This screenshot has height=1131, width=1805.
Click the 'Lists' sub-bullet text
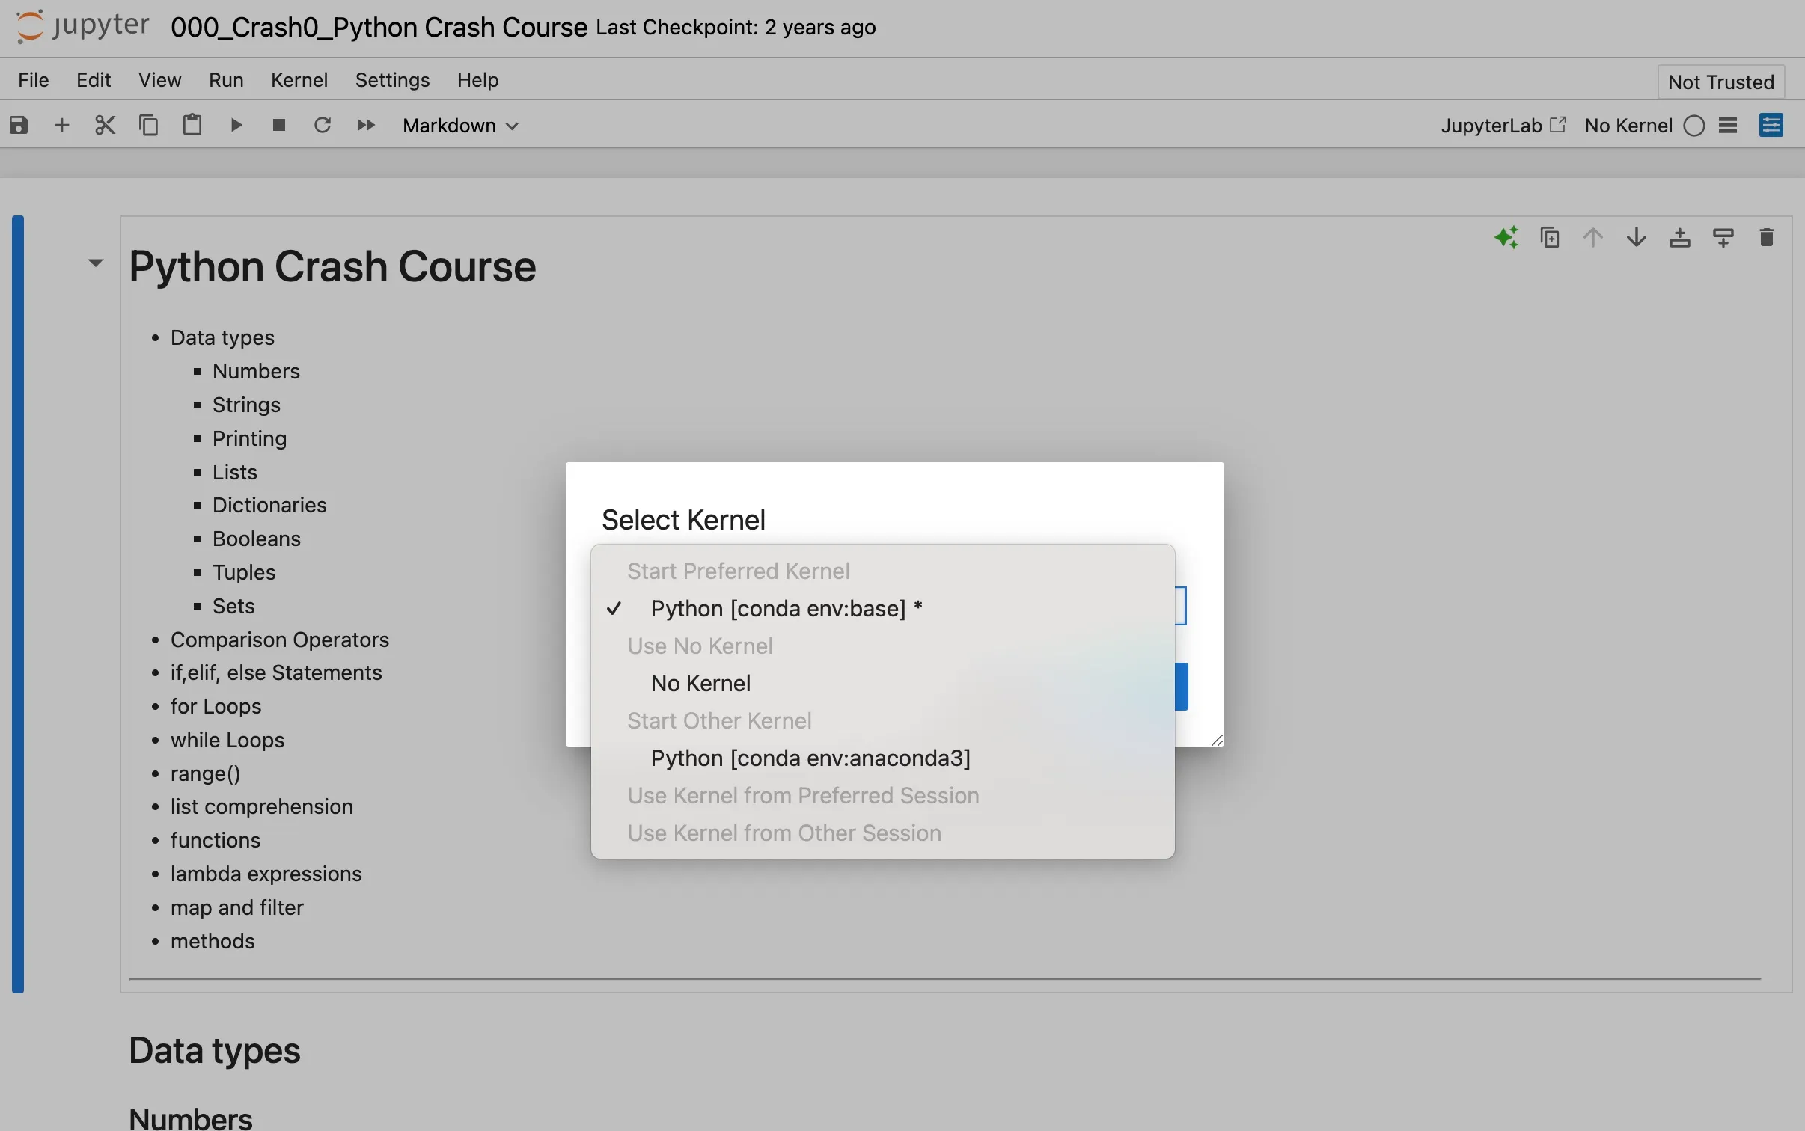point(235,472)
